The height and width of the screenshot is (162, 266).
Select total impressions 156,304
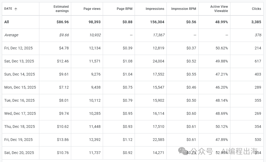(x=157, y=22)
